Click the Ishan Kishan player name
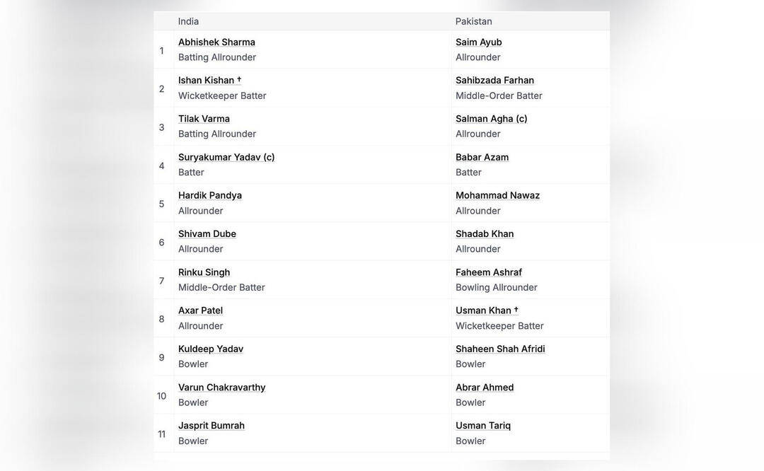764x471 pixels. [206, 80]
